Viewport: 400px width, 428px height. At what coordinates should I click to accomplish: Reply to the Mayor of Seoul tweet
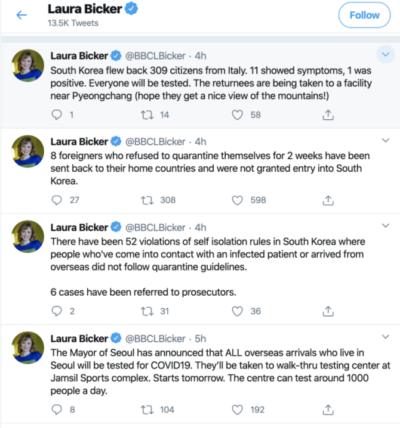[x=57, y=409]
